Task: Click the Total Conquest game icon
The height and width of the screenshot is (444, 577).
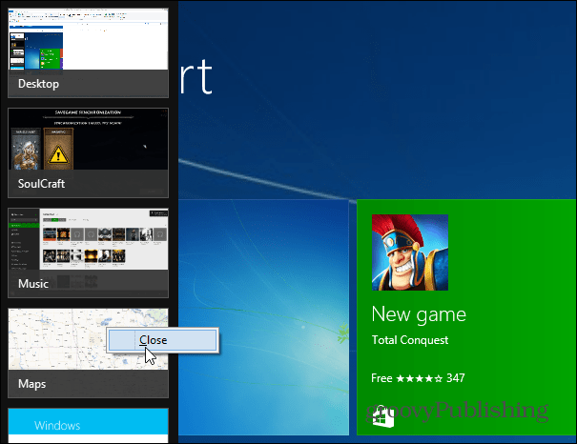Action: point(410,252)
